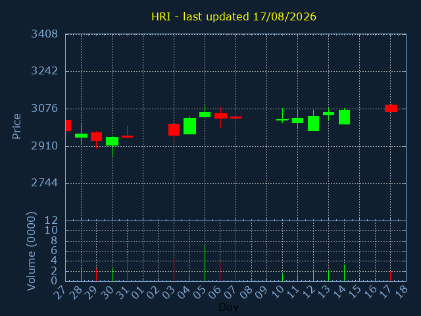Click the green volume bar on day 12
Screen dimensions: 421x316
click(x=313, y=276)
